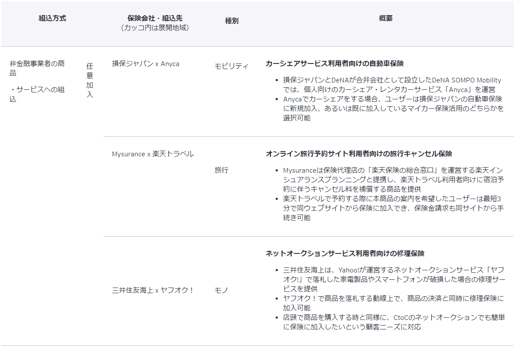Click the オンライン旅行予約サイト heading

point(359,154)
